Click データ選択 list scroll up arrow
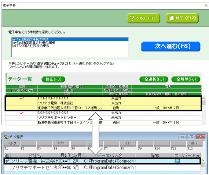Viewport: 209px width, 175px height. coord(203,160)
